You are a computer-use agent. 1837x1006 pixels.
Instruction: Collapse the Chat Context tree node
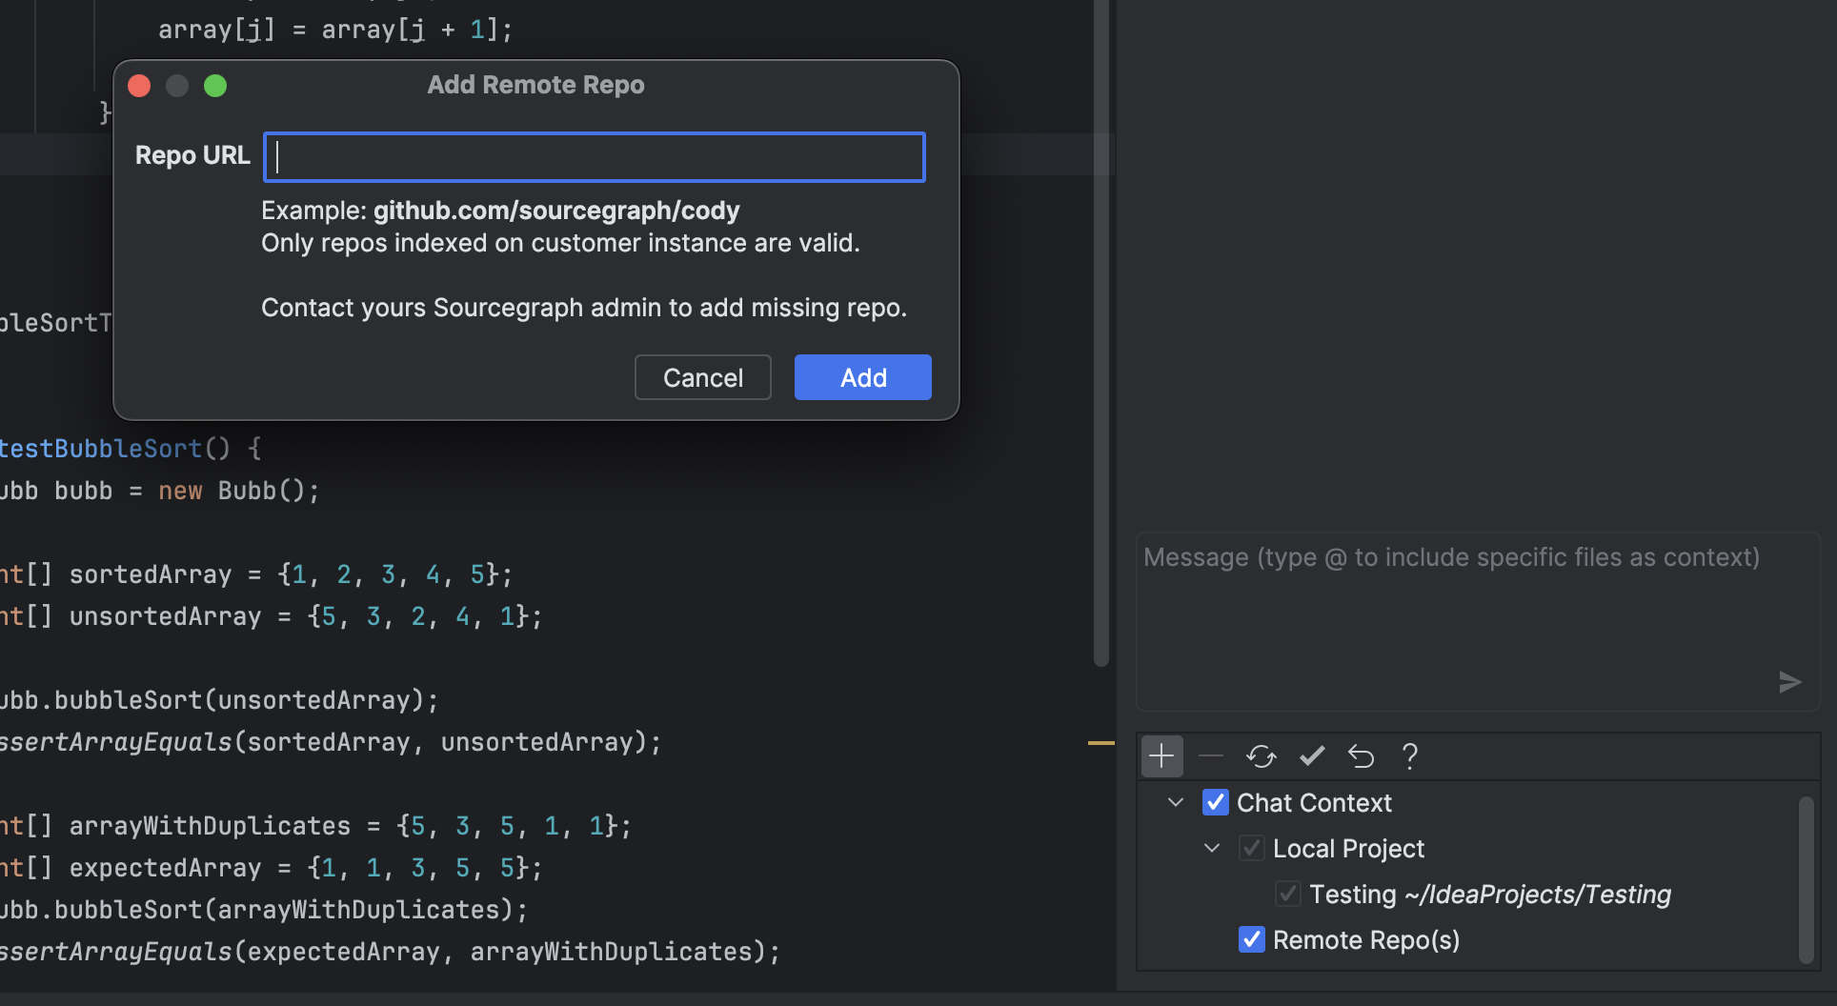click(x=1176, y=802)
